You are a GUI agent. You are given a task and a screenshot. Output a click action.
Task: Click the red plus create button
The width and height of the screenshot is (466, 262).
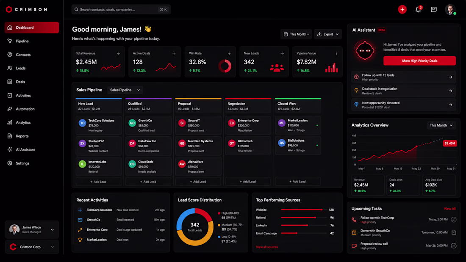pos(402,9)
